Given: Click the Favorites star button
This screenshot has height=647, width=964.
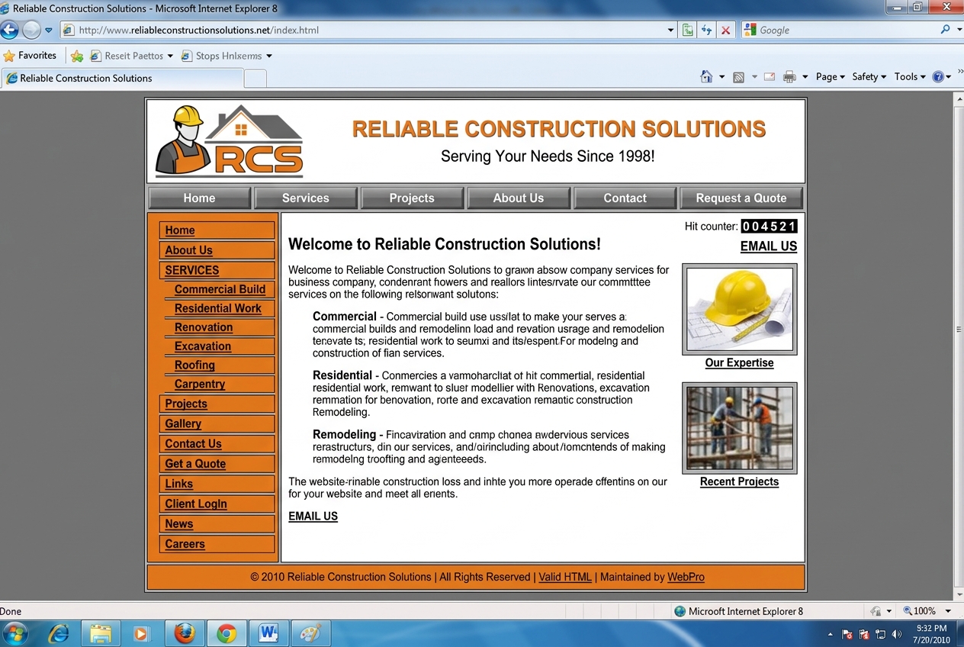Looking at the screenshot, I should pos(30,56).
